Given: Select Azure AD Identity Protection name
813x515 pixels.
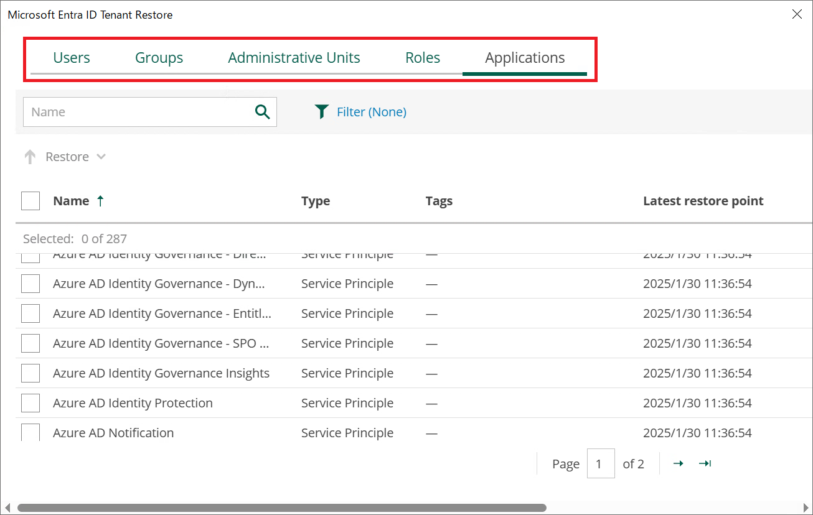Looking at the screenshot, I should [x=133, y=403].
